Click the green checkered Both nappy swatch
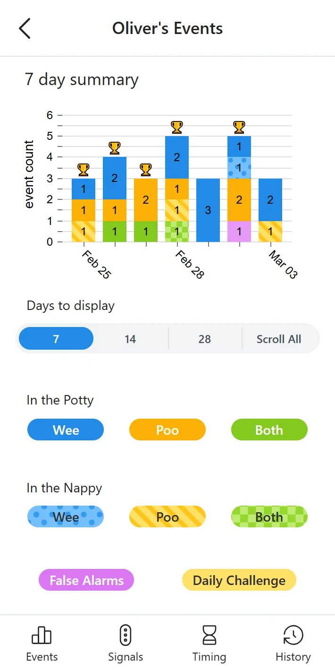Image resolution: width=335 pixels, height=671 pixels. pos(269,517)
